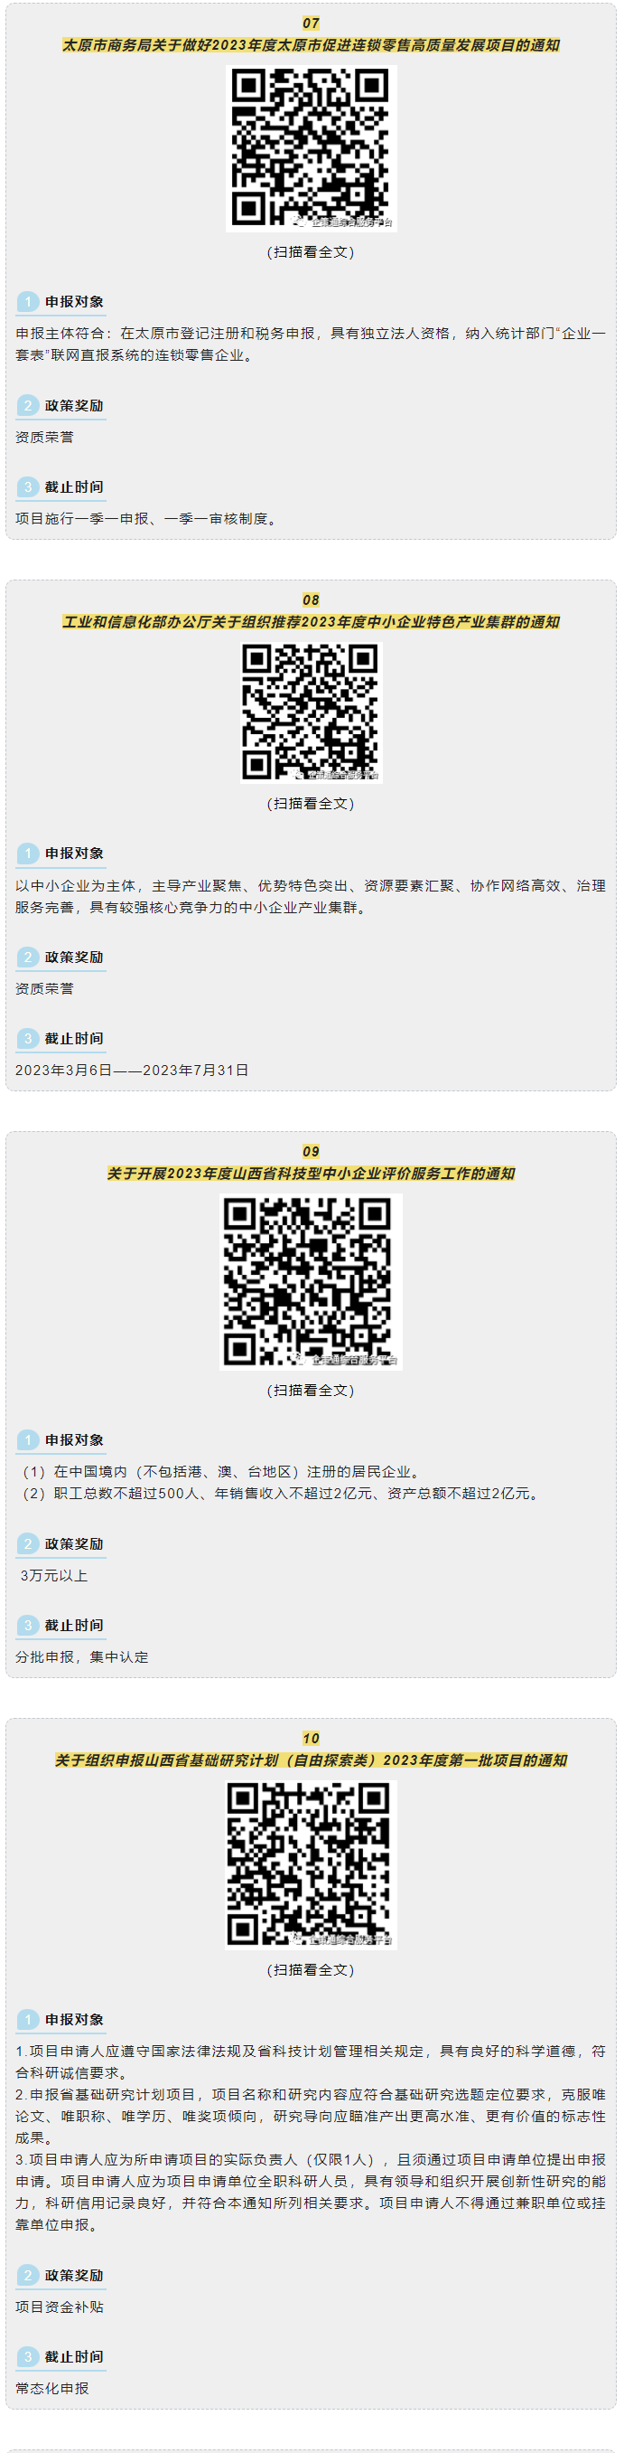
Task: Open QR code under notice 10
Action: click(311, 1865)
